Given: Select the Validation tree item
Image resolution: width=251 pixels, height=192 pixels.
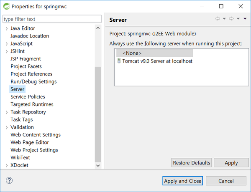Looking at the screenshot, I should tap(22, 127).
